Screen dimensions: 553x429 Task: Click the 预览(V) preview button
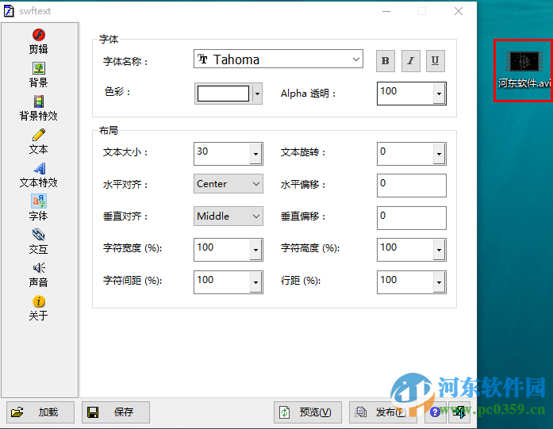point(308,412)
